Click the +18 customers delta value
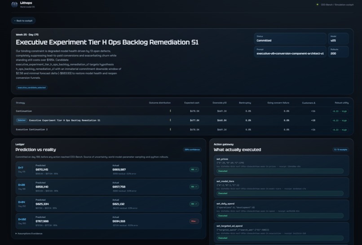The width and height of the screenshot is (362, 245). [313, 120]
